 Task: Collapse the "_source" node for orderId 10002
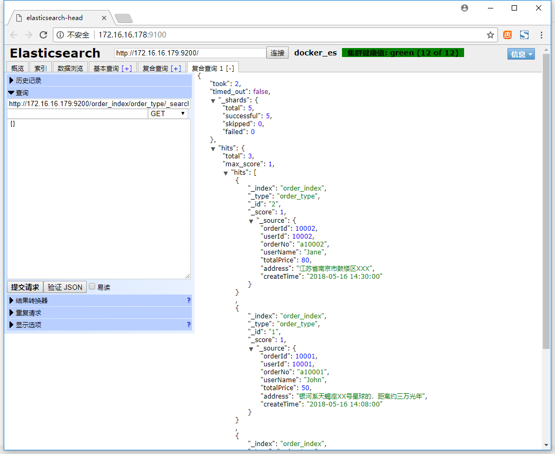click(251, 221)
